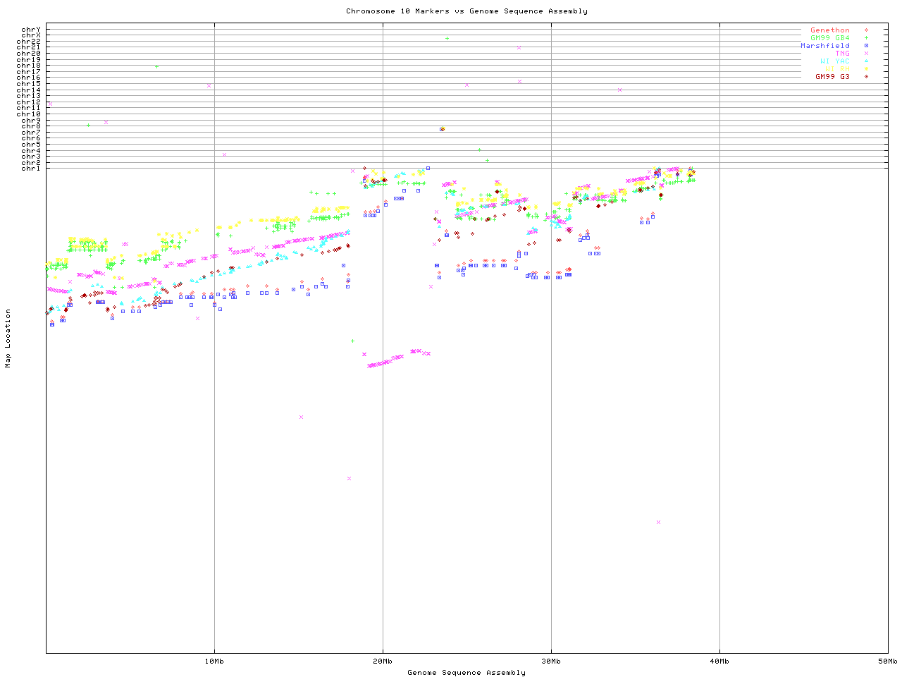Select the chr1 axis label
Viewport: 902px width, 677px height.
pos(31,169)
